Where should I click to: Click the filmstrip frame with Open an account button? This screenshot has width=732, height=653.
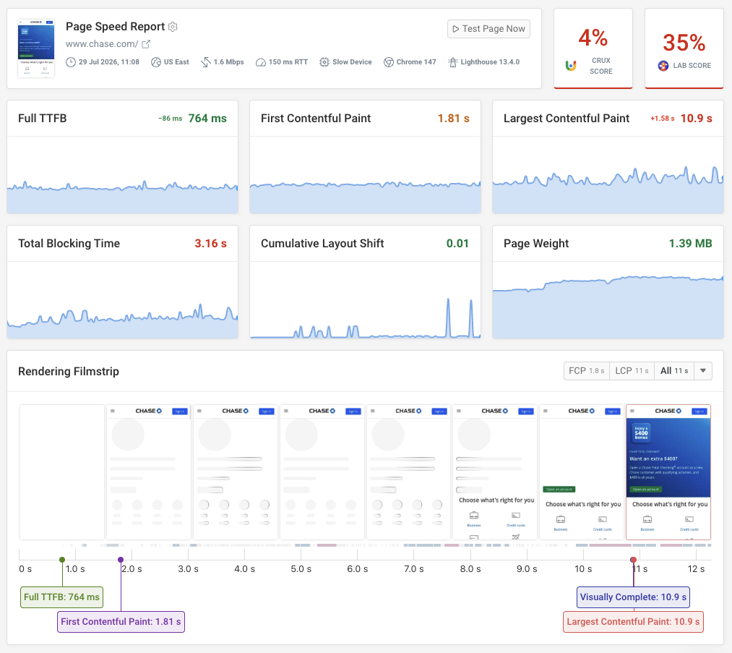582,472
